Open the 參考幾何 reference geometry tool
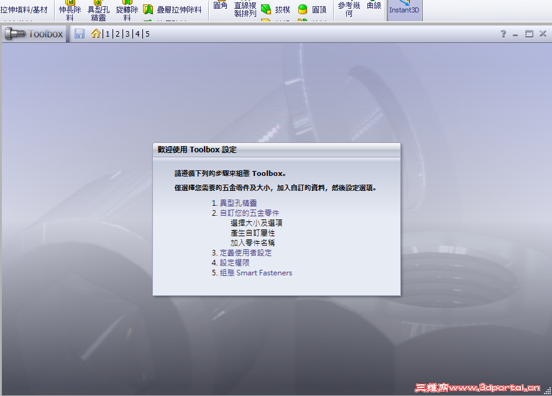The width and height of the screenshot is (552, 396). coord(349,9)
